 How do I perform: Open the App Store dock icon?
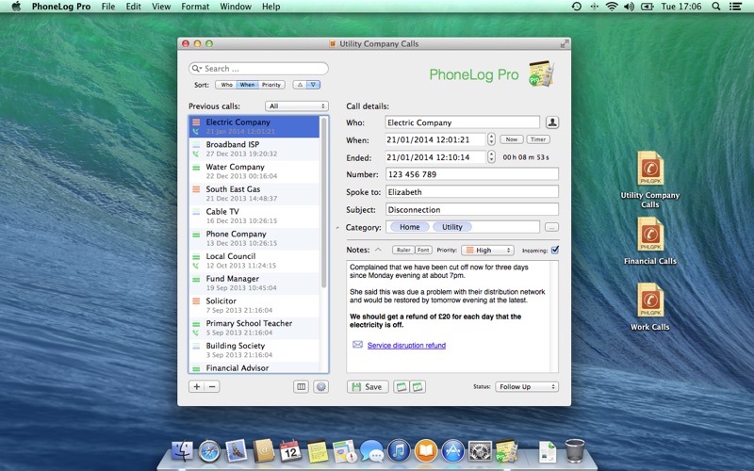(x=452, y=451)
